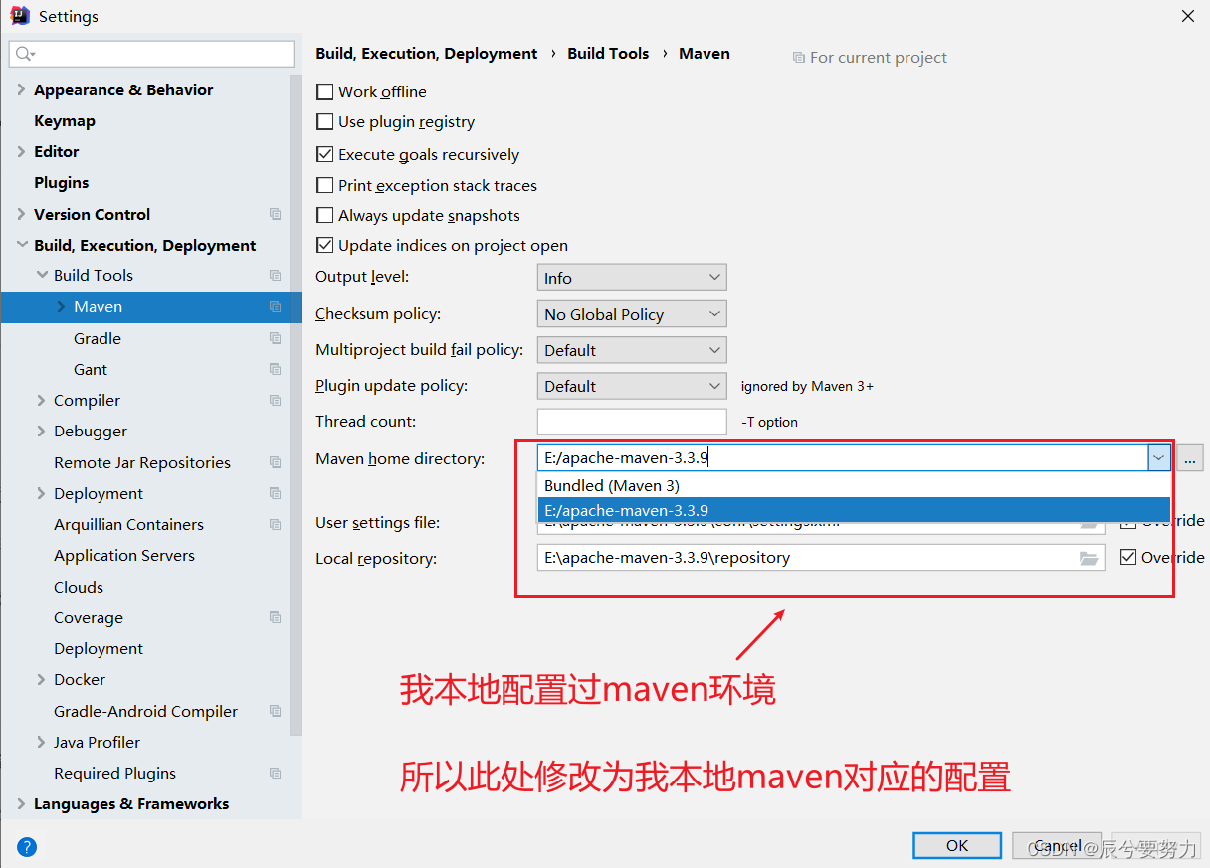Viewport: 1210px width, 868px height.
Task: Click into the settings search box
Action: point(151,54)
